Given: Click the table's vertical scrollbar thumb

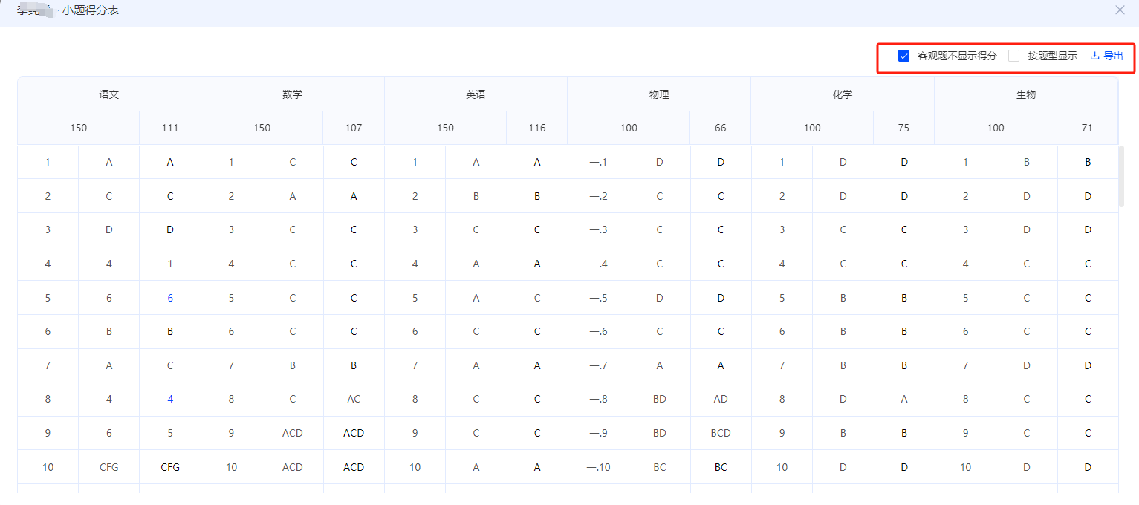Looking at the screenshot, I should click(1122, 176).
